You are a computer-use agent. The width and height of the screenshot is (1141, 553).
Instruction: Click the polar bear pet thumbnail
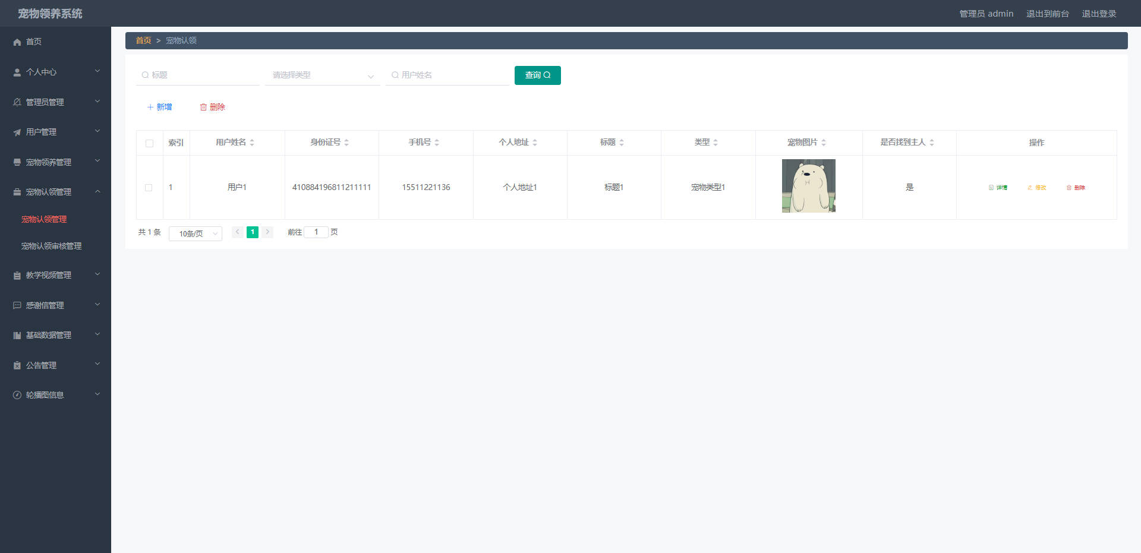click(808, 186)
